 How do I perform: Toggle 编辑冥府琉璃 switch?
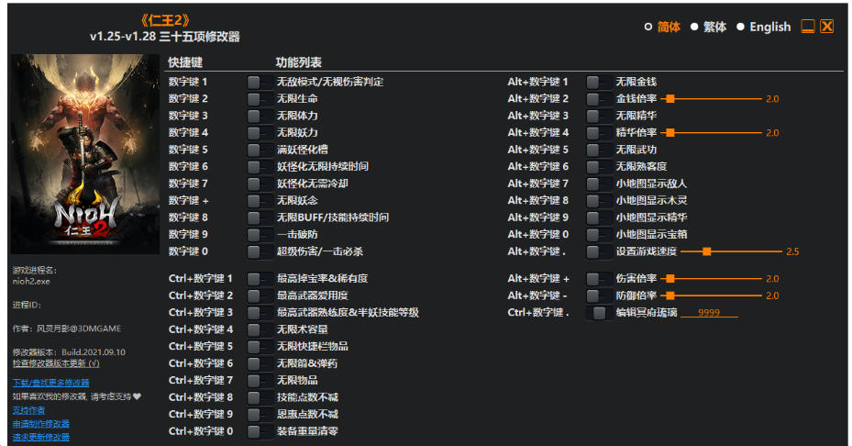pyautogui.click(x=599, y=313)
